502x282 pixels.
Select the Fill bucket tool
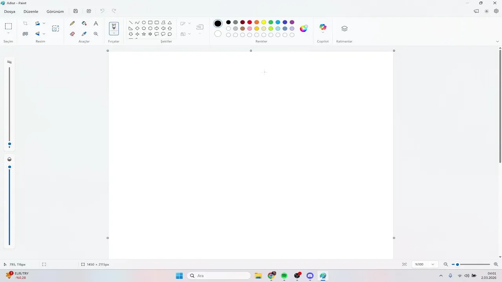click(x=84, y=23)
